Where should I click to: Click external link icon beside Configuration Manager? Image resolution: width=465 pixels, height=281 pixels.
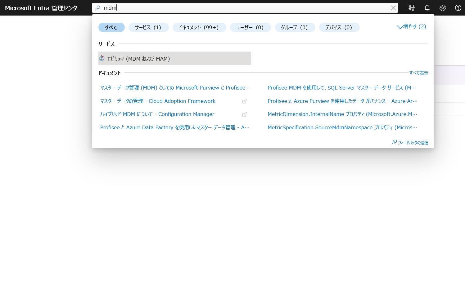pyautogui.click(x=245, y=114)
